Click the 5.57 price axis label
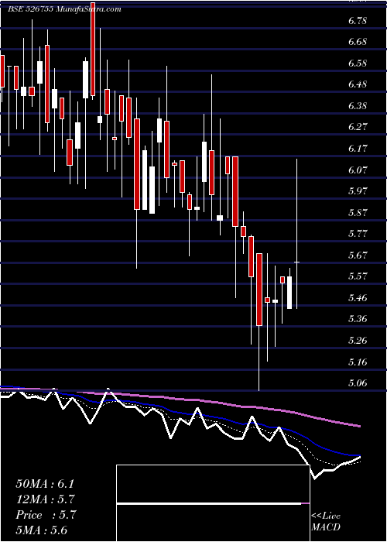This screenshot has width=387, height=542. [358, 276]
